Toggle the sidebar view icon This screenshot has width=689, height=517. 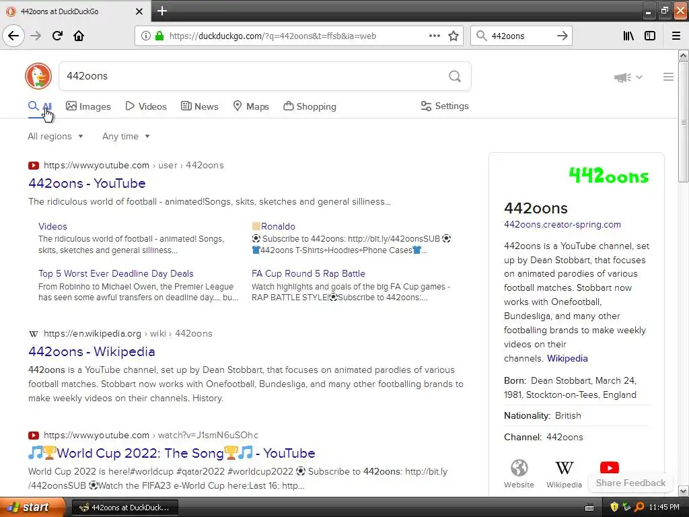coord(650,36)
